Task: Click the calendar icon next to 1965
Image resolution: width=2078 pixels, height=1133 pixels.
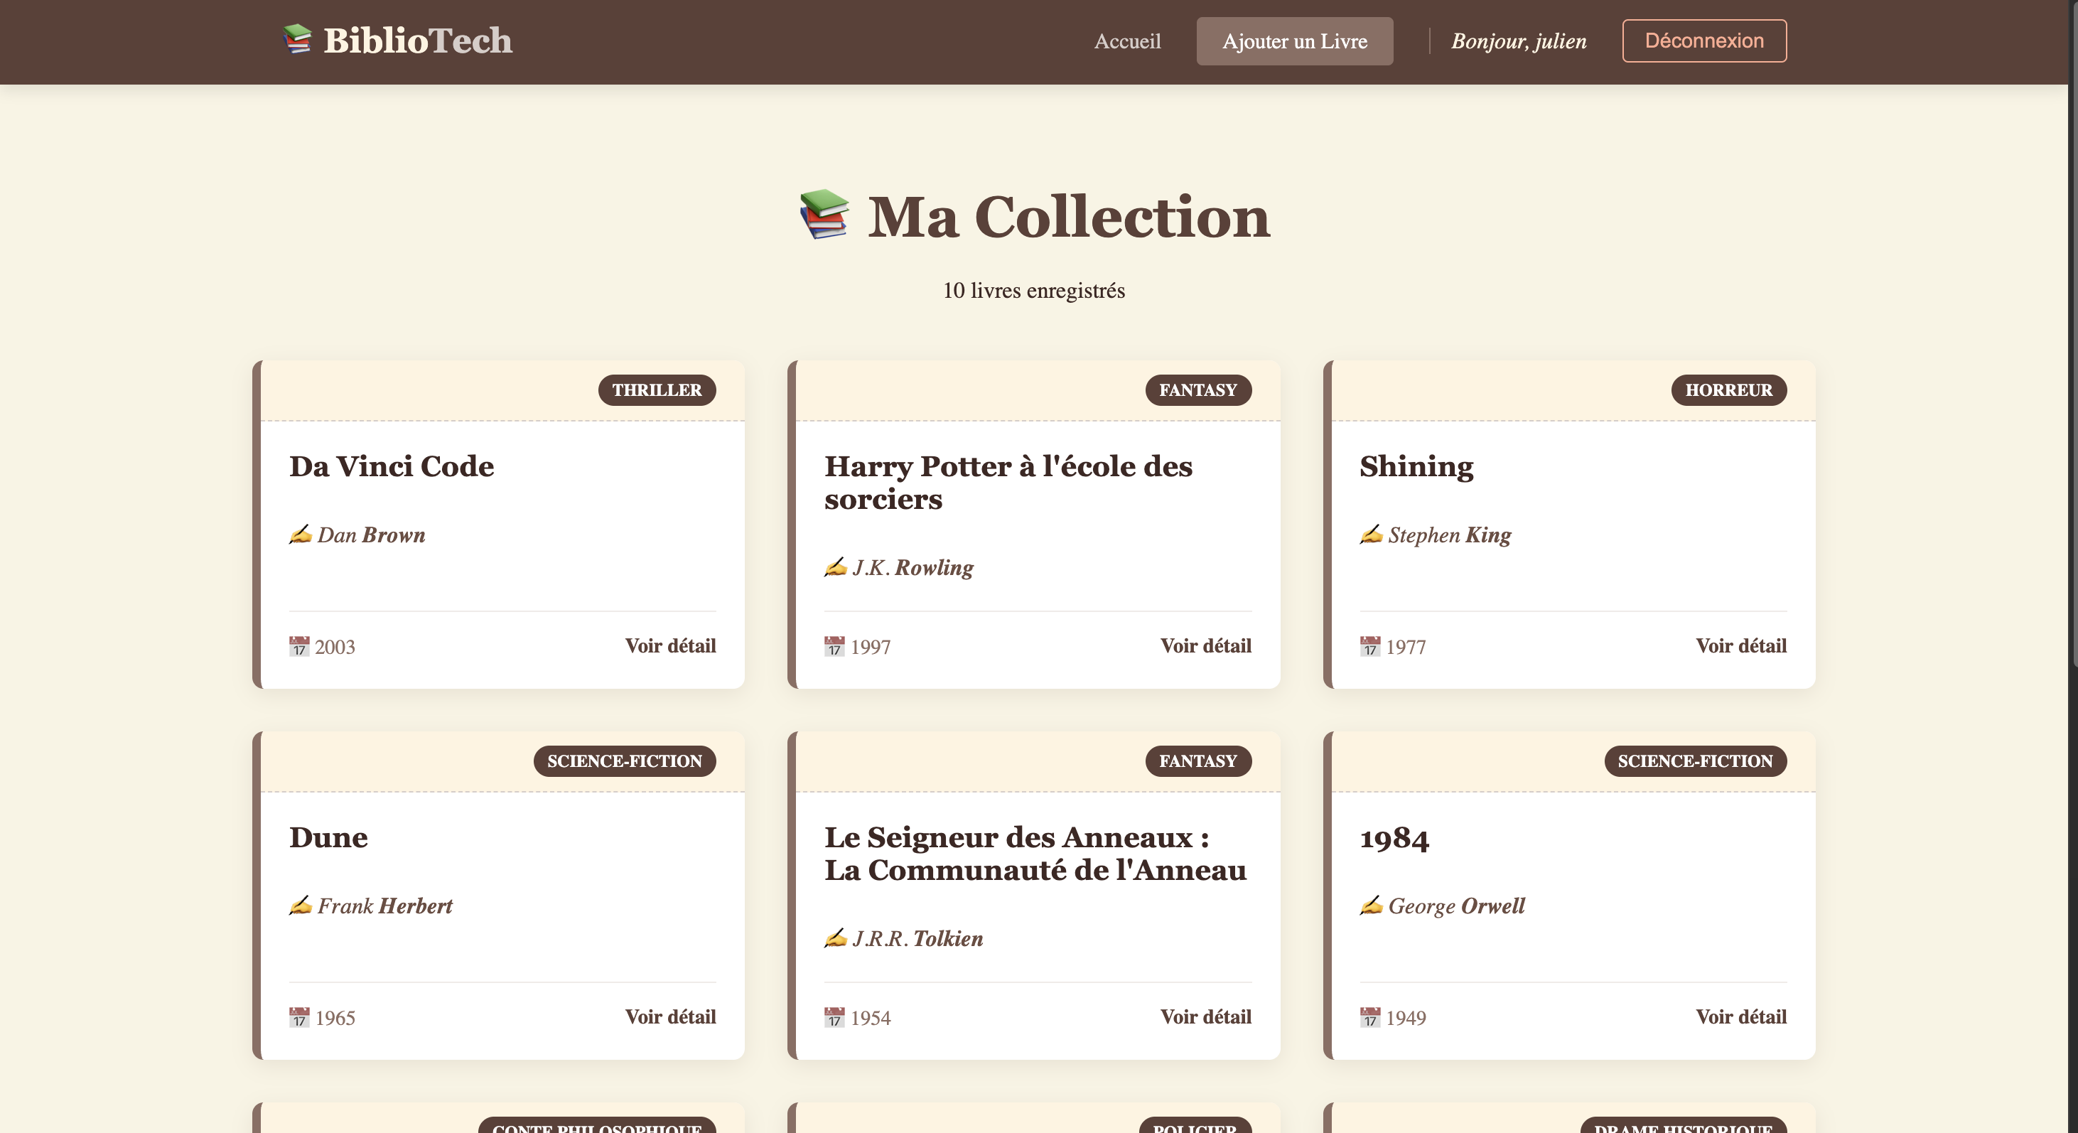Action: (x=299, y=1018)
